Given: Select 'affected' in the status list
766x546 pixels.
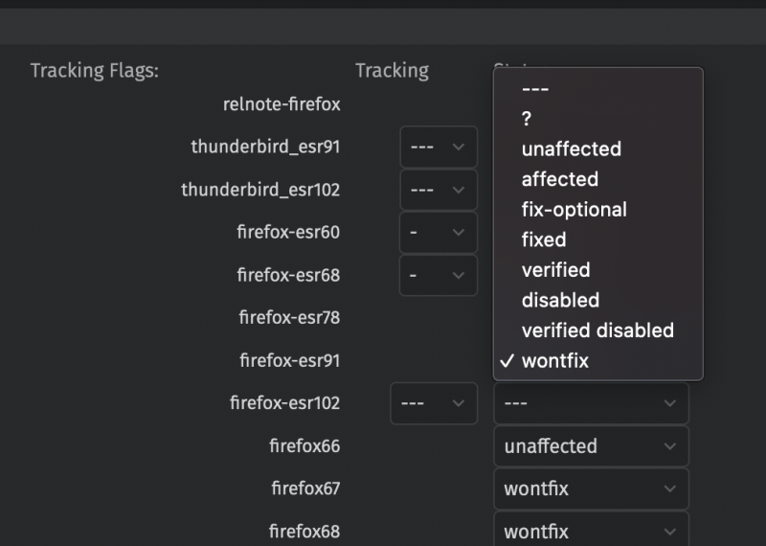Looking at the screenshot, I should (597, 179).
